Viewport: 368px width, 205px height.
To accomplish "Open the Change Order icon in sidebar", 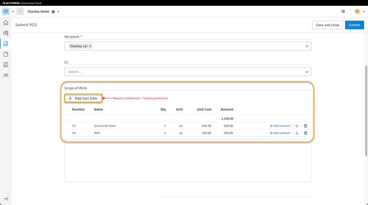I will coord(6,44).
